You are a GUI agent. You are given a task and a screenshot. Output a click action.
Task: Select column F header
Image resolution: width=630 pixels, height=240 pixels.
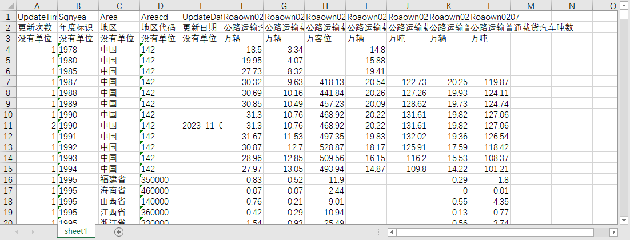[x=242, y=6]
